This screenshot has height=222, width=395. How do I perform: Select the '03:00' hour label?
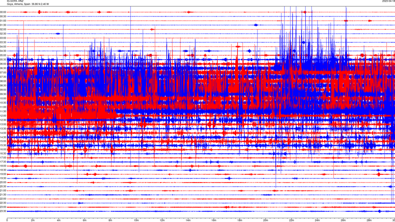point(3,38)
